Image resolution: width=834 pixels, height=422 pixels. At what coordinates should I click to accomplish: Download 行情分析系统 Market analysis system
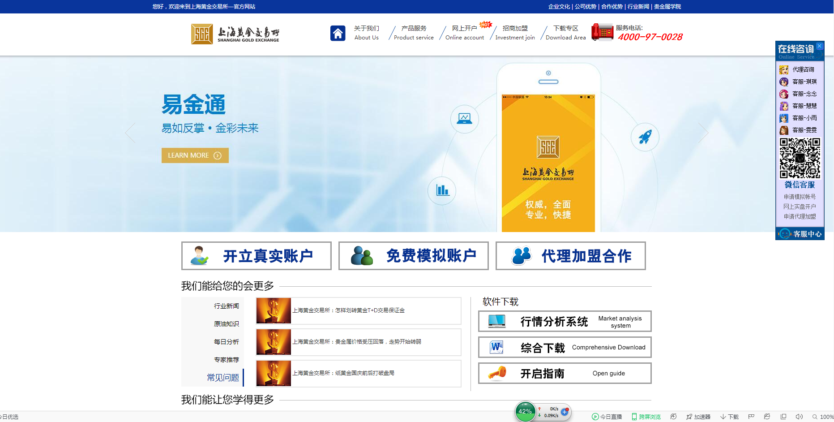[565, 321]
